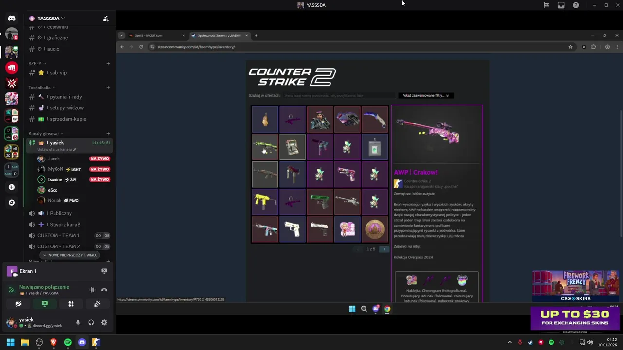
Task: Jump to new unread messages pill
Action: [70, 255]
